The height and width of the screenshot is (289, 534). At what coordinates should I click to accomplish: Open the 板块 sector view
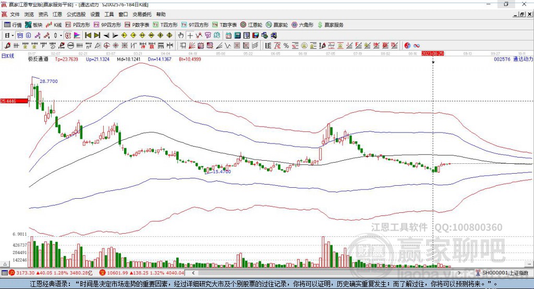click(33, 25)
